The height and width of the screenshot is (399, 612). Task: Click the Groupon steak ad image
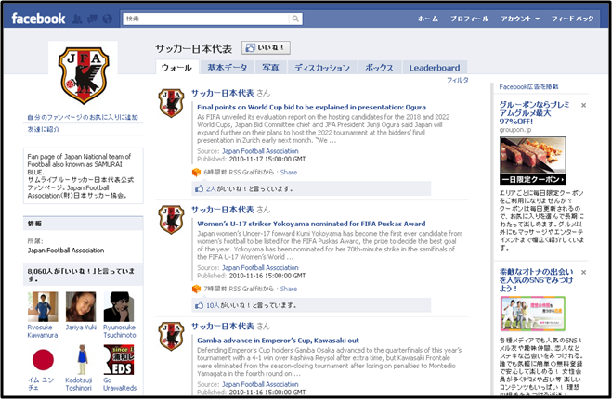[533, 161]
